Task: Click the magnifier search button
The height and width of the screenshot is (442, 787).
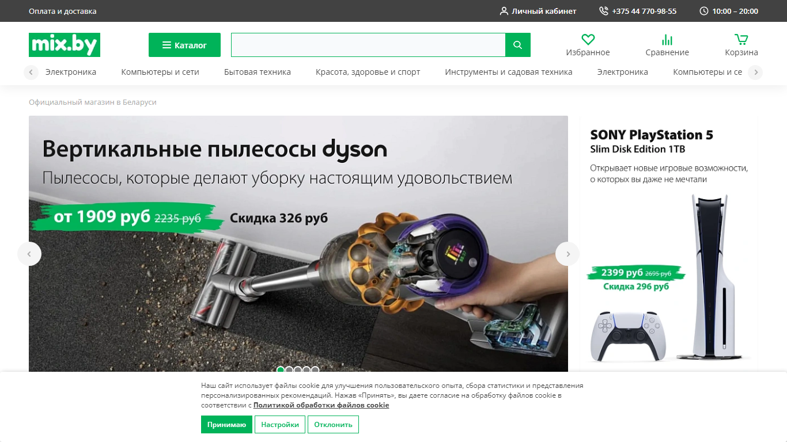Action: click(518, 45)
